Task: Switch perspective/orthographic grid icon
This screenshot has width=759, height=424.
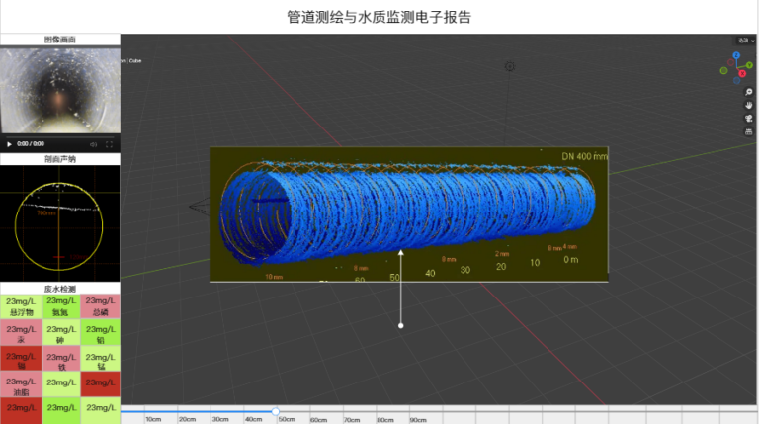Action: coord(749,131)
